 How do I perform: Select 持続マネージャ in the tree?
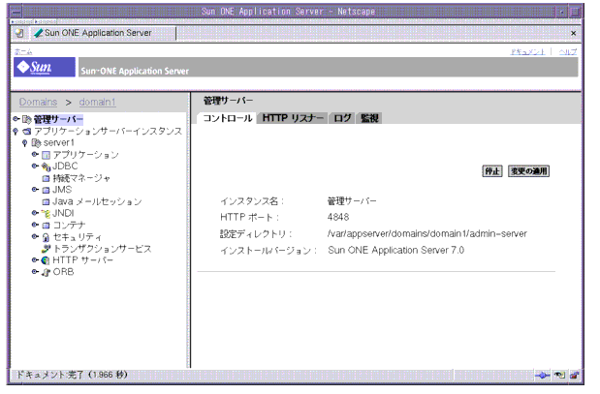[81, 178]
